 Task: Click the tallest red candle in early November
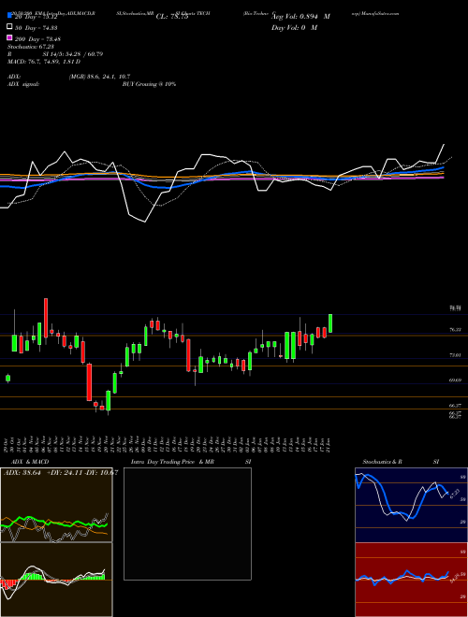point(46,318)
